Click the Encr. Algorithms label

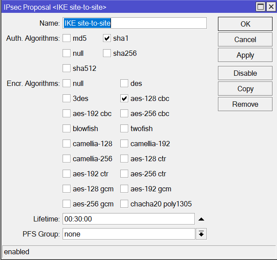(33, 83)
